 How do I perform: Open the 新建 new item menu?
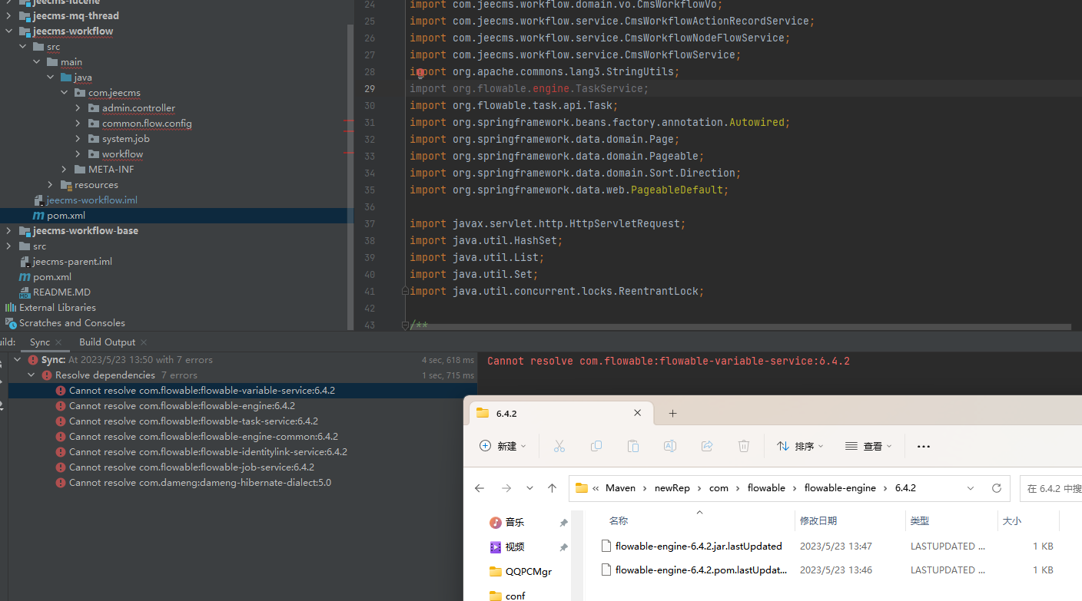point(503,446)
